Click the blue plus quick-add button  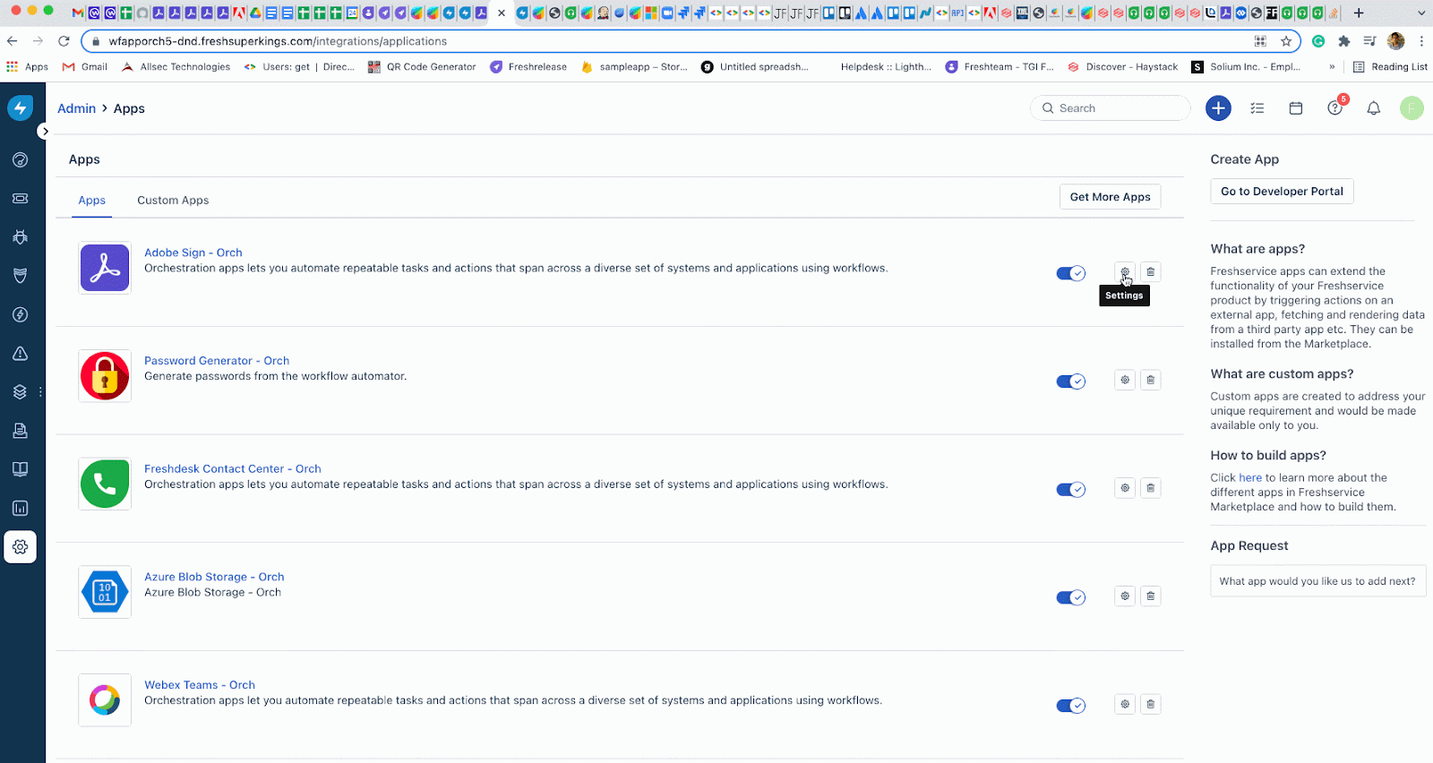[x=1218, y=108]
